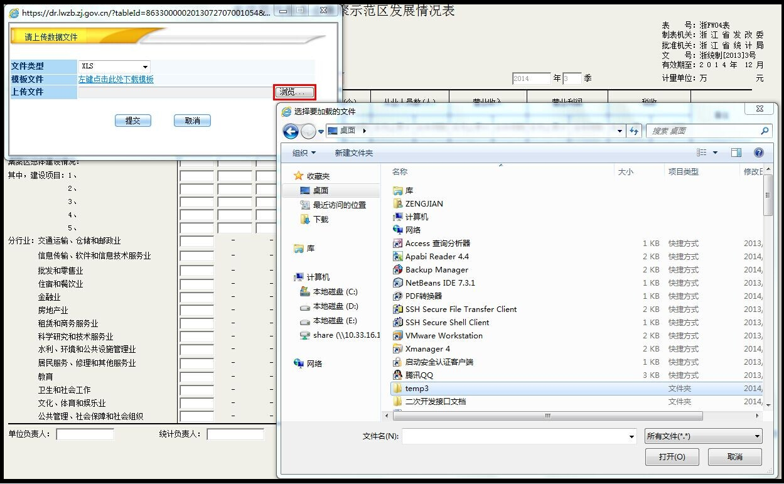
Task: Select 本地磁盘 (D:) in navigation pane
Action: coord(329,306)
